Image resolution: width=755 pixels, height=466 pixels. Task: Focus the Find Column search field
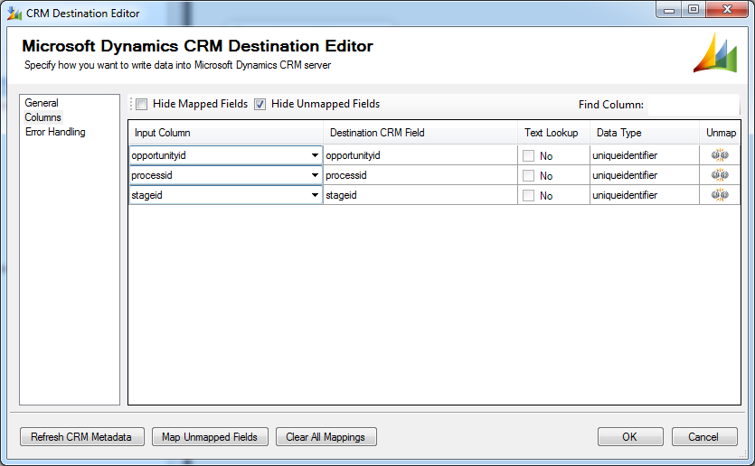coord(693,105)
